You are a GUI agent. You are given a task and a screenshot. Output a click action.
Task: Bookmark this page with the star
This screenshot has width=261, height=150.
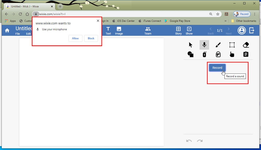point(218,14)
